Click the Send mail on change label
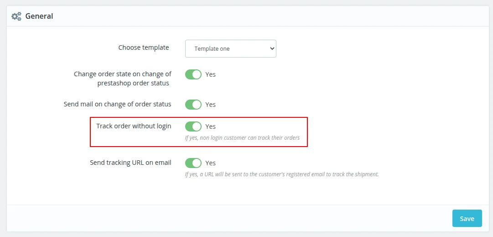 [118, 104]
